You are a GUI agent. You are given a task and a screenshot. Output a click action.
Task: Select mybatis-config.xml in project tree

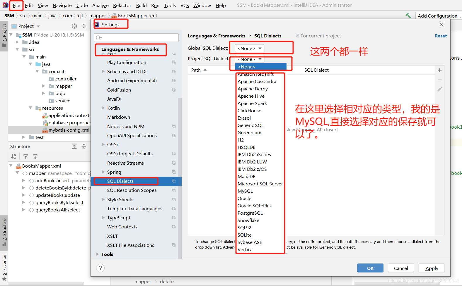coord(69,130)
